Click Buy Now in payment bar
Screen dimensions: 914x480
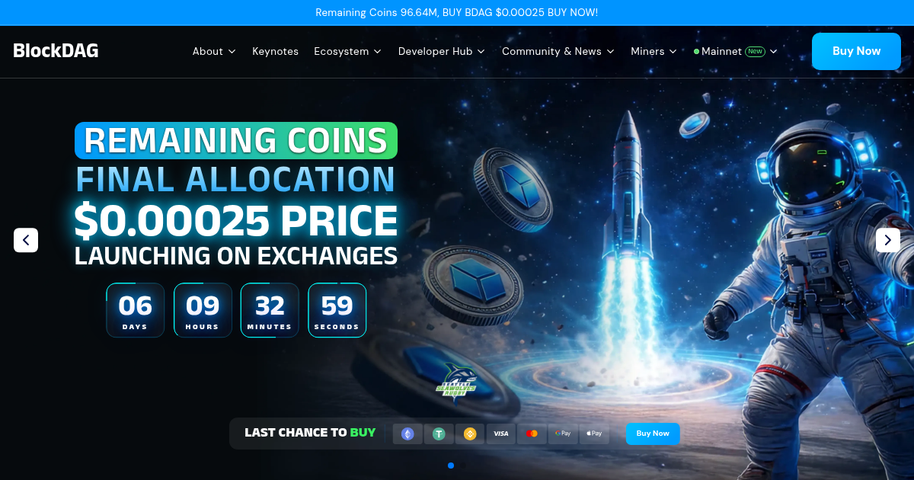click(x=653, y=434)
